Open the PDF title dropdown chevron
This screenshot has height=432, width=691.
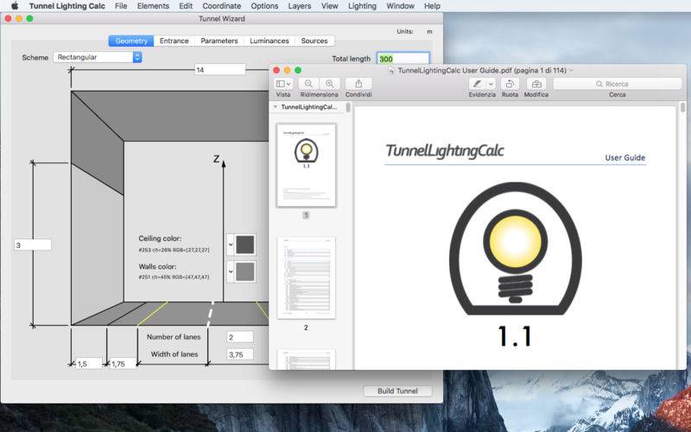pos(571,71)
